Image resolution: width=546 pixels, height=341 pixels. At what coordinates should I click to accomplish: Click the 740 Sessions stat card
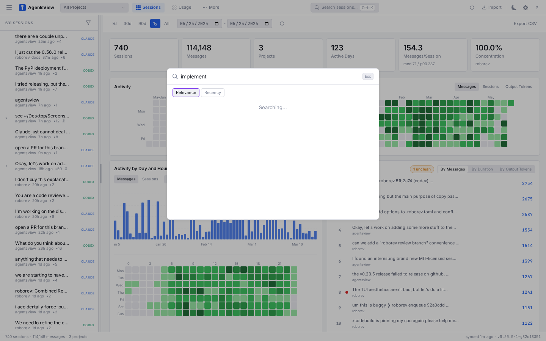[144, 55]
